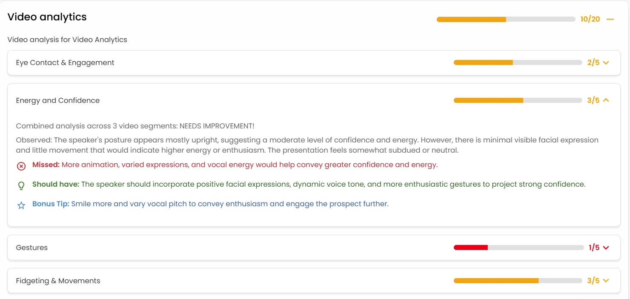Click the Eye Contact & Engagement label
Image resolution: width=630 pixels, height=299 pixels.
pyautogui.click(x=65, y=63)
